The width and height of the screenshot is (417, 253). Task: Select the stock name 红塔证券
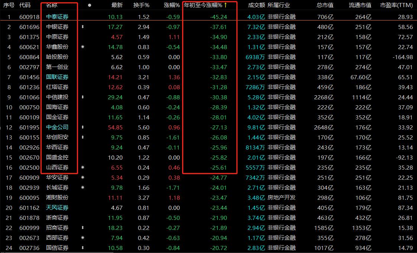(x=57, y=87)
